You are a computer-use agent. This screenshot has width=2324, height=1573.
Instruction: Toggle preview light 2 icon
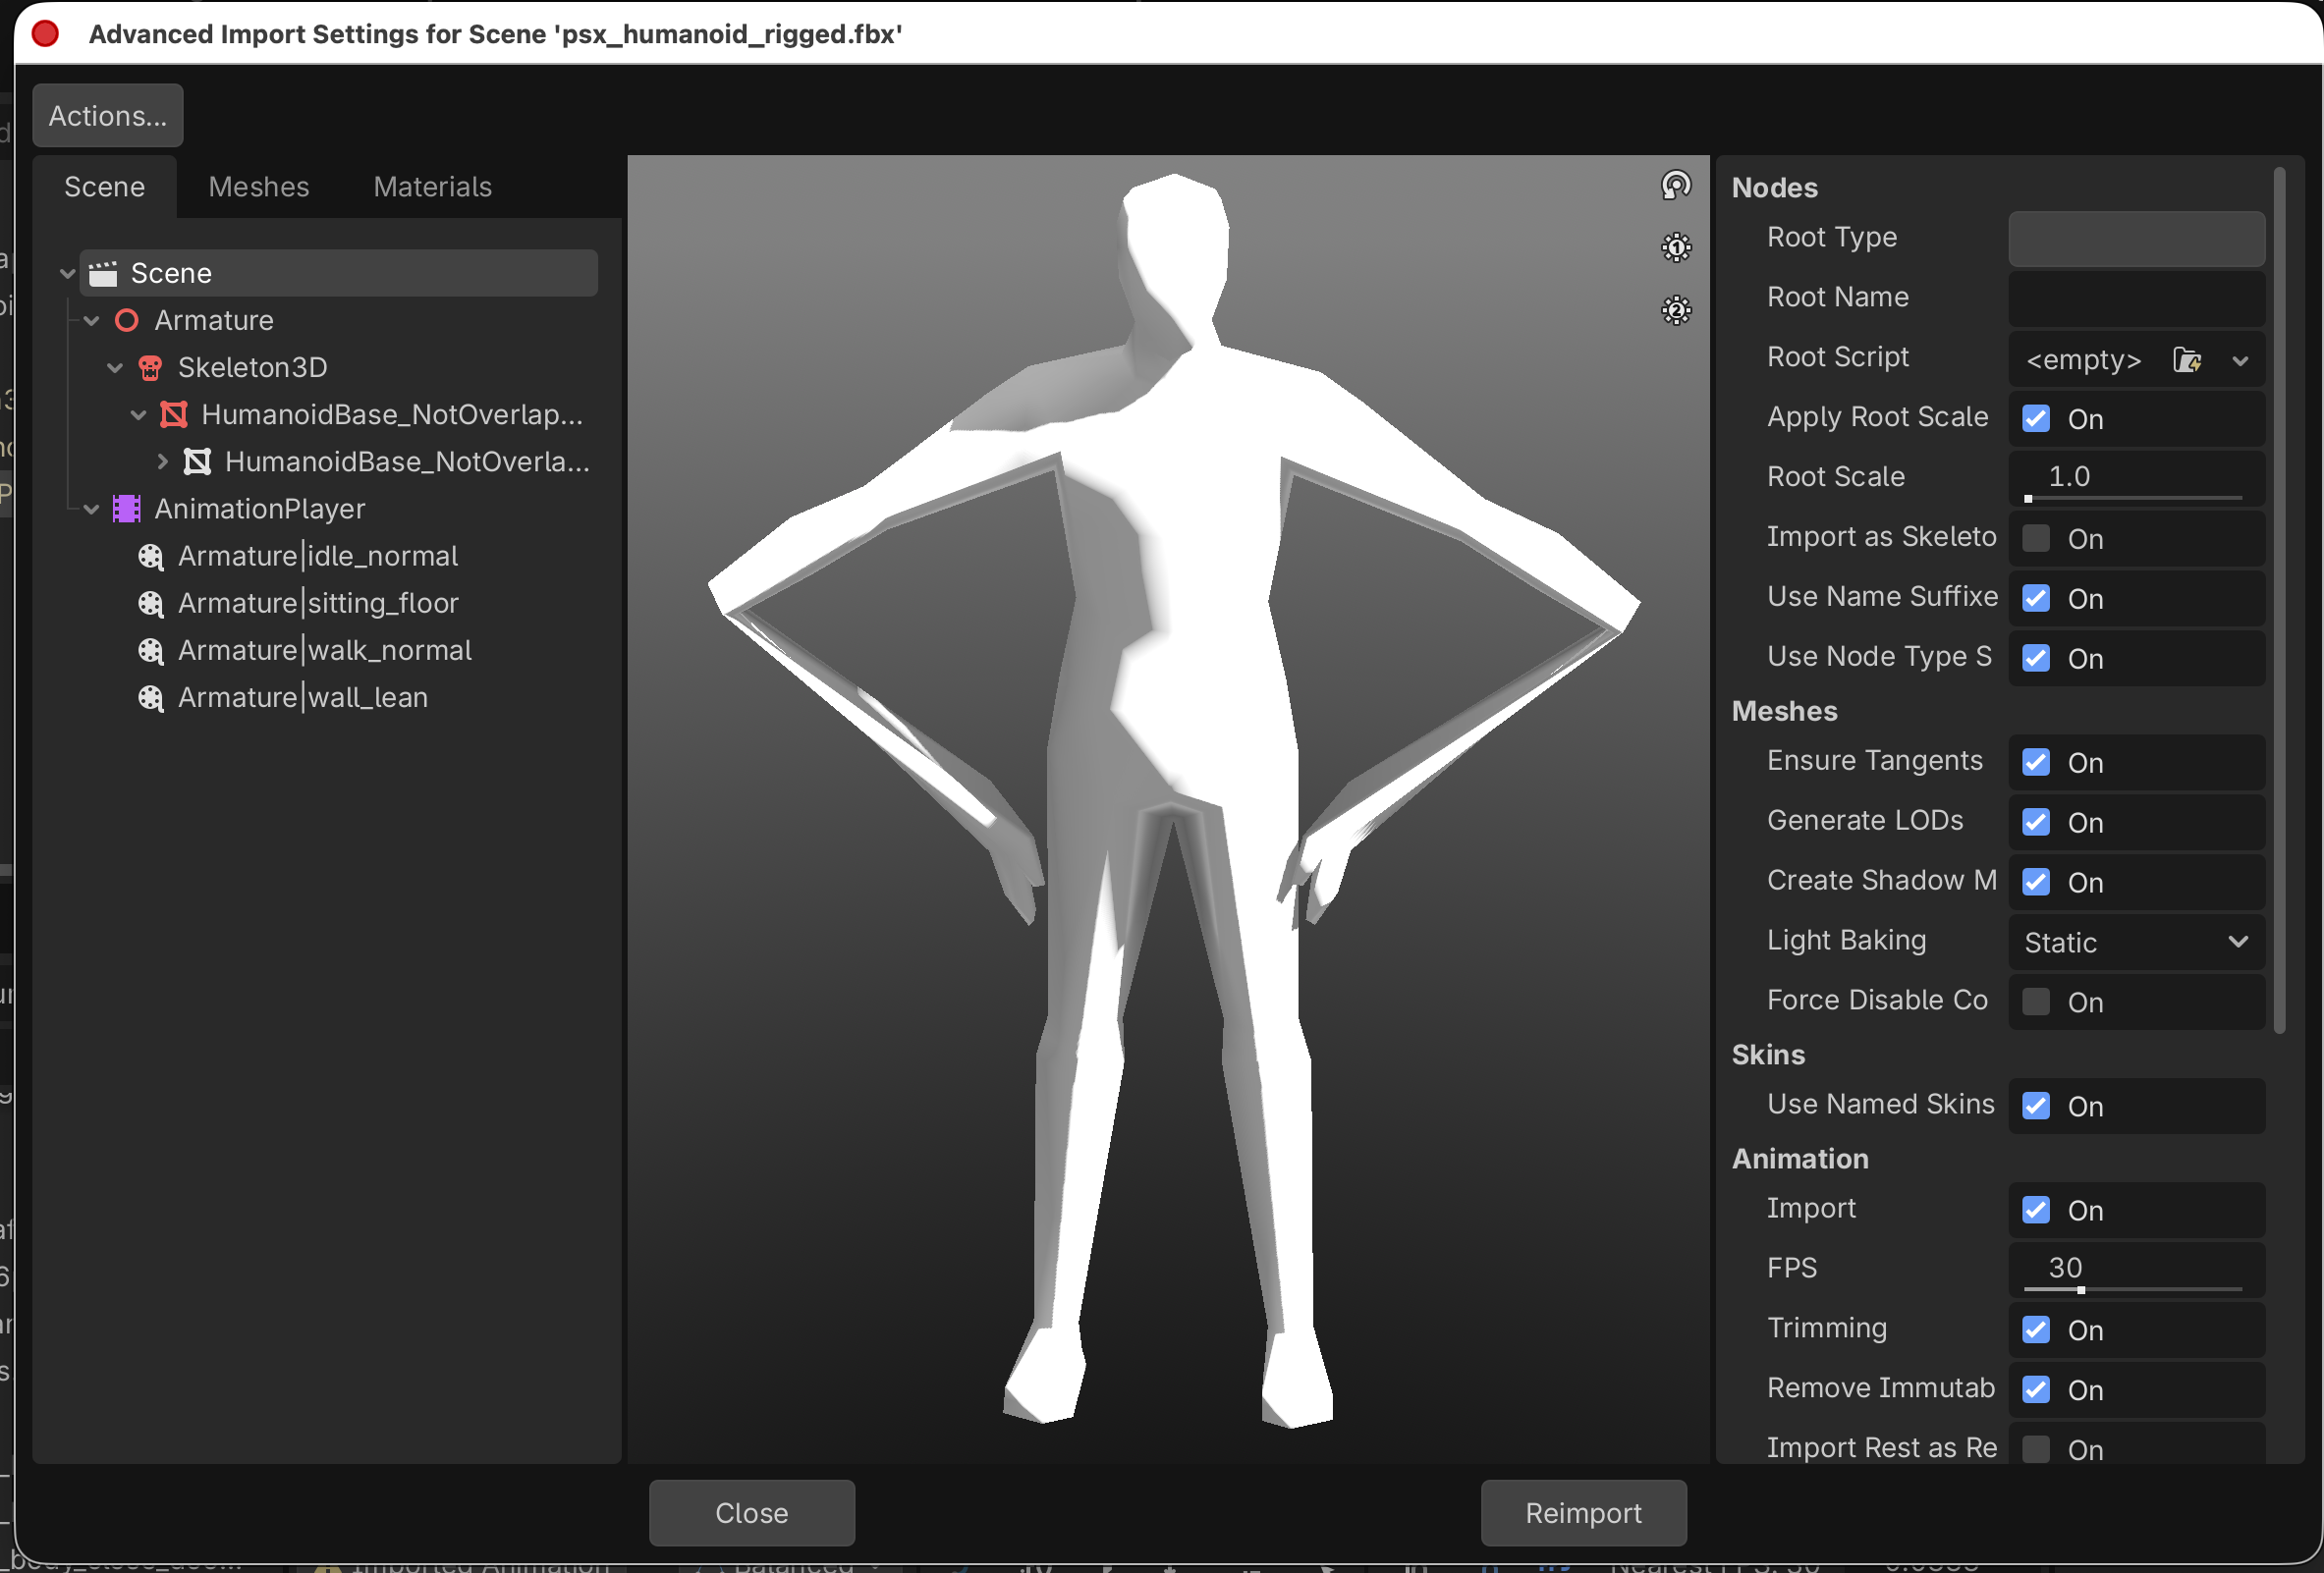[1676, 310]
